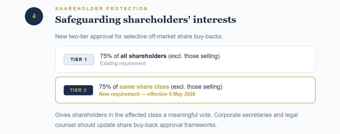The image size is (340, 134).
Task: Click the numbered 4 circle badge
Action: [34, 16]
